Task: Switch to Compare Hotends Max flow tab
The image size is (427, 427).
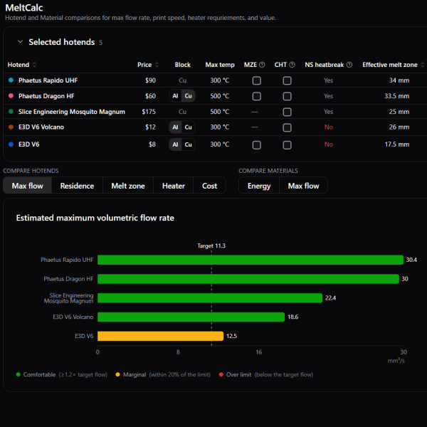Action: click(27, 186)
